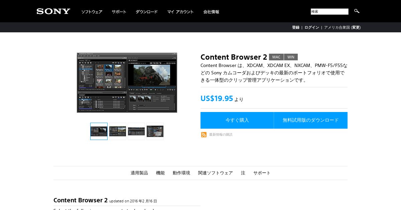Open the 会社情報 menu

pyautogui.click(x=211, y=12)
